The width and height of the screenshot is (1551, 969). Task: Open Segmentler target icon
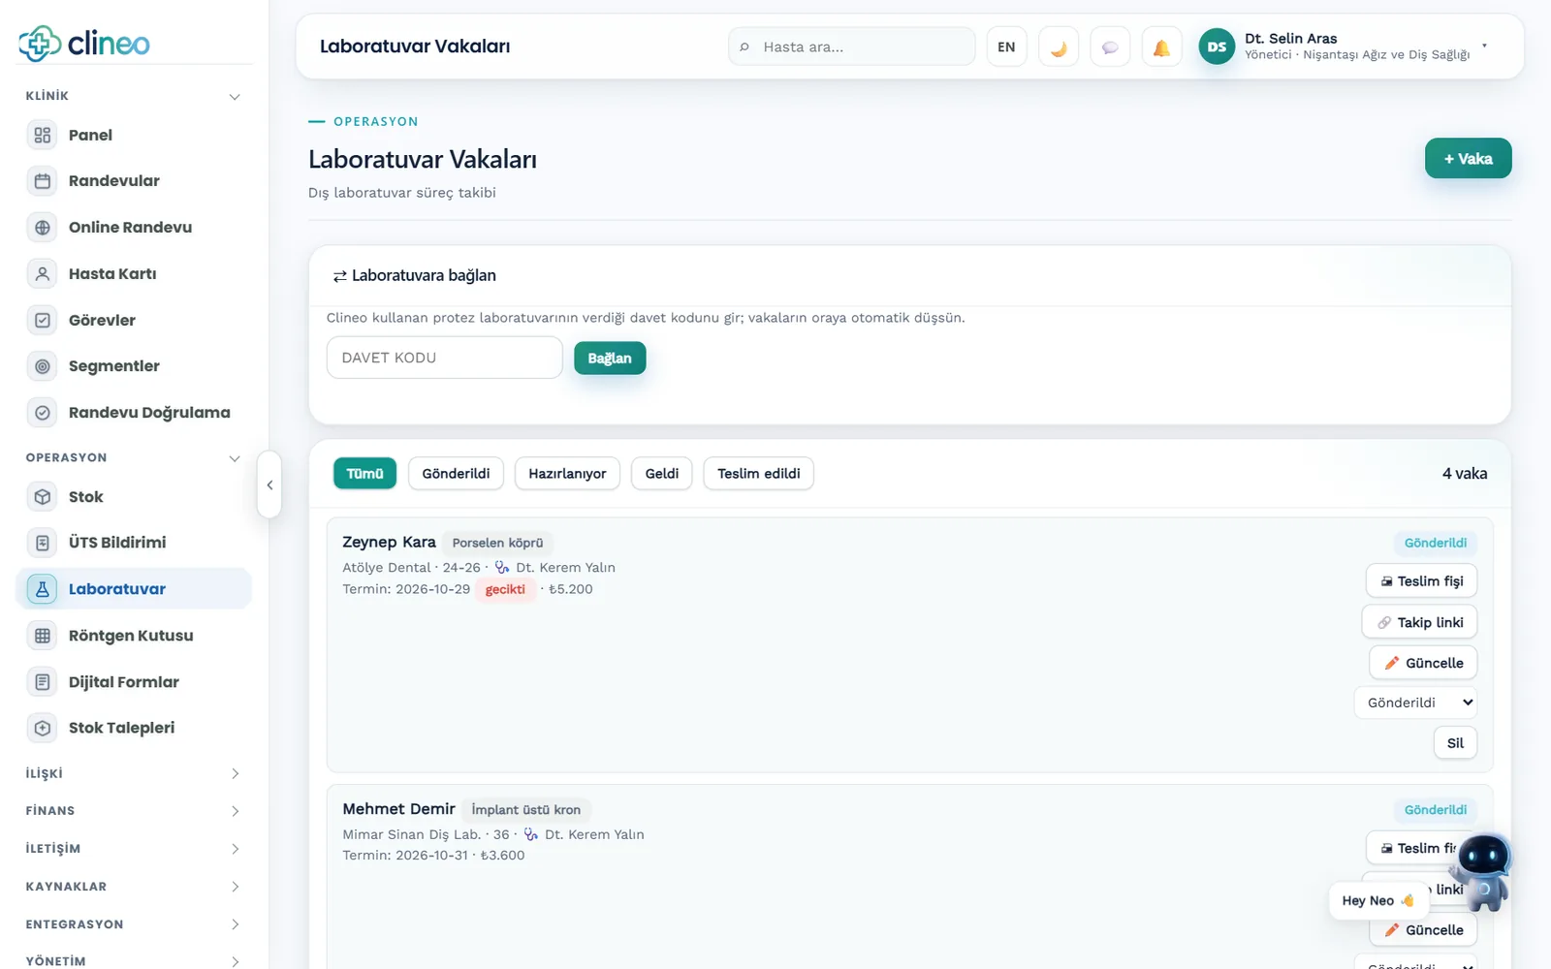[43, 366]
